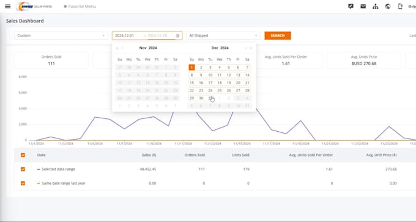Select December 5 in calendar
416x222 pixels.
[x=229, y=67]
